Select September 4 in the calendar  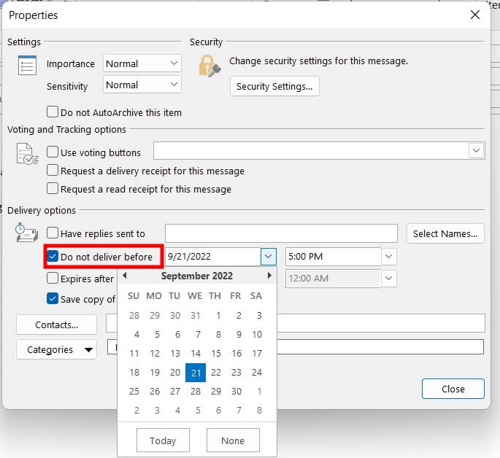[x=136, y=335]
